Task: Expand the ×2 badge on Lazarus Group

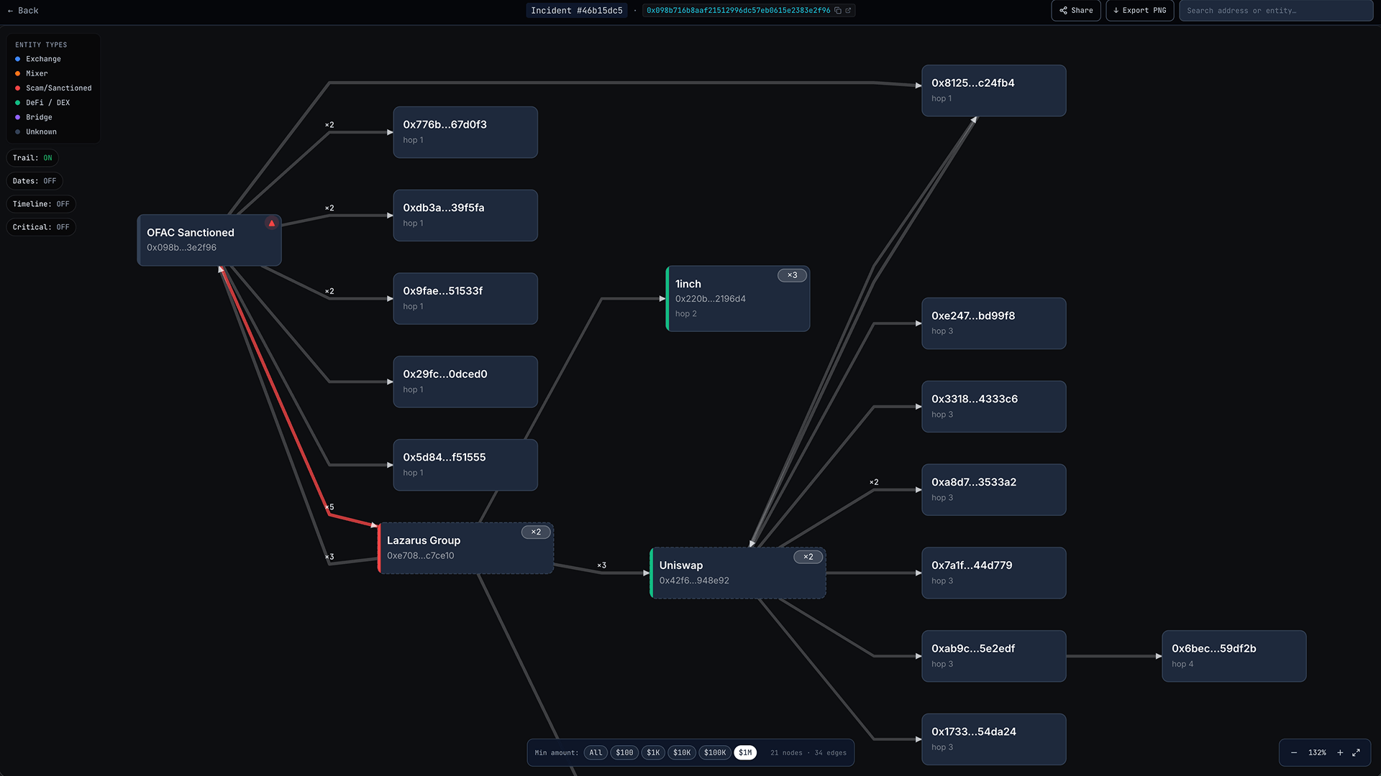Action: pyautogui.click(x=536, y=532)
